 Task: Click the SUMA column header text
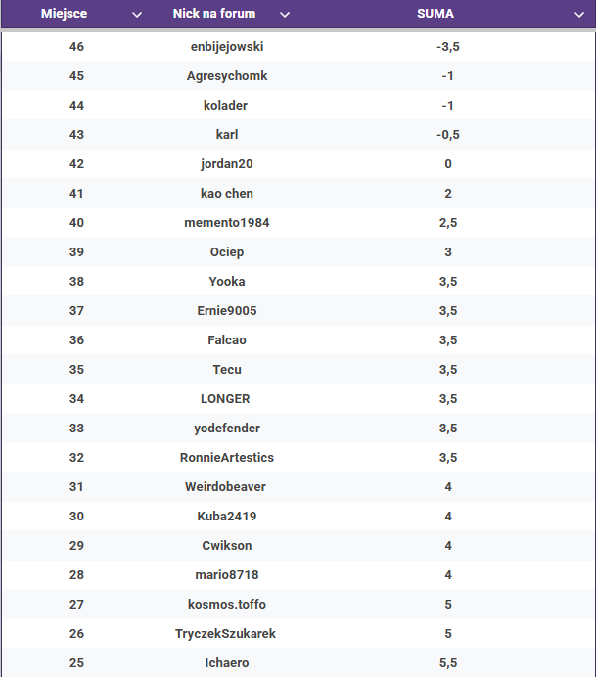[436, 14]
